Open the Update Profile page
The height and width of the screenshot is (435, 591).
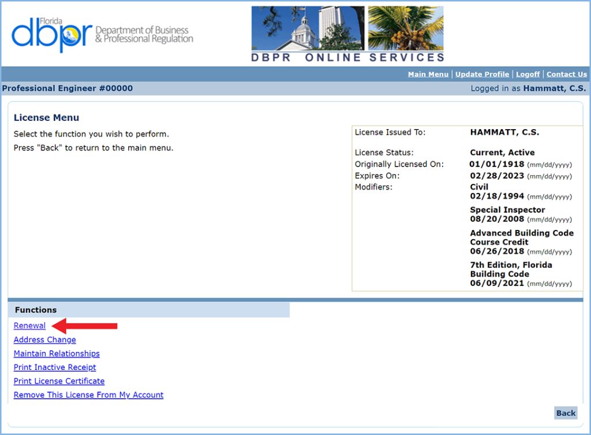pos(482,74)
